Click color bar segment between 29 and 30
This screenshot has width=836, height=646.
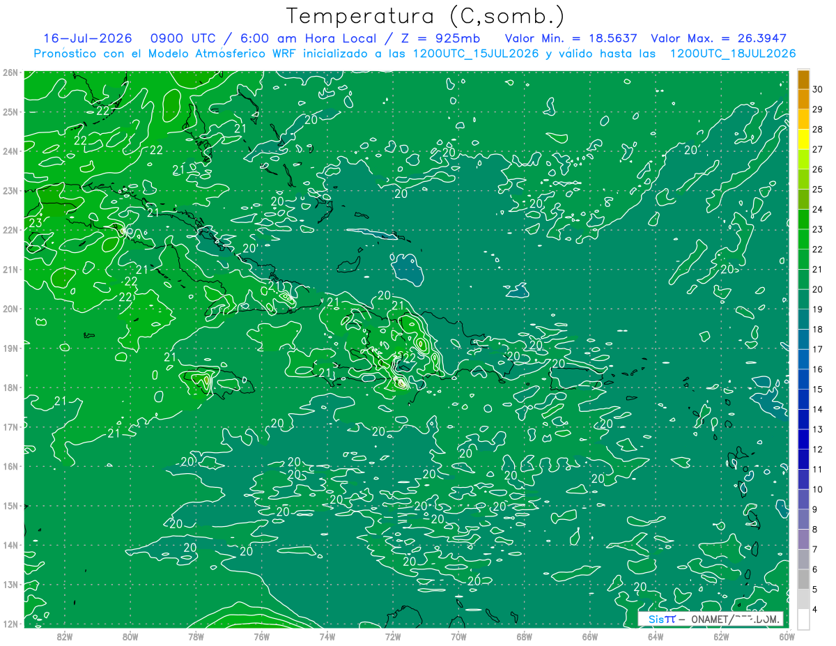(x=803, y=100)
